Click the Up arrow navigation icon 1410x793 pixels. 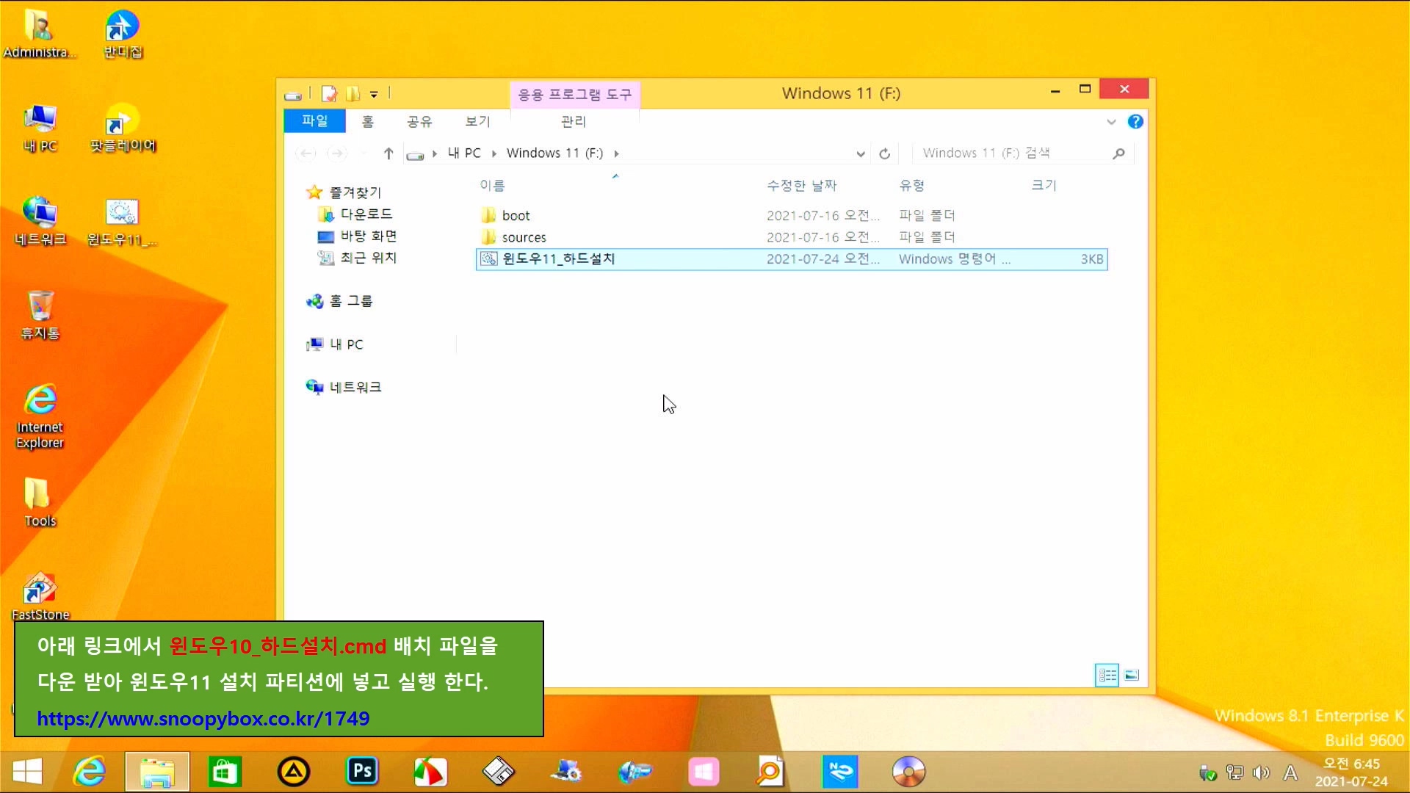coord(388,153)
